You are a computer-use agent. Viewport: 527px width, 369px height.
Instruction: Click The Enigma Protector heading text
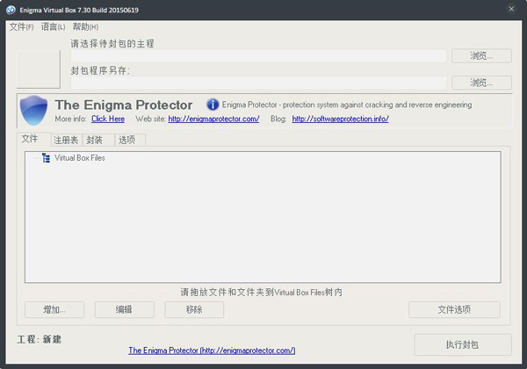click(124, 105)
